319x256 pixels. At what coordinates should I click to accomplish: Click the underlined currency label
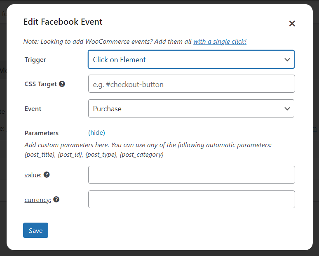tap(38, 200)
